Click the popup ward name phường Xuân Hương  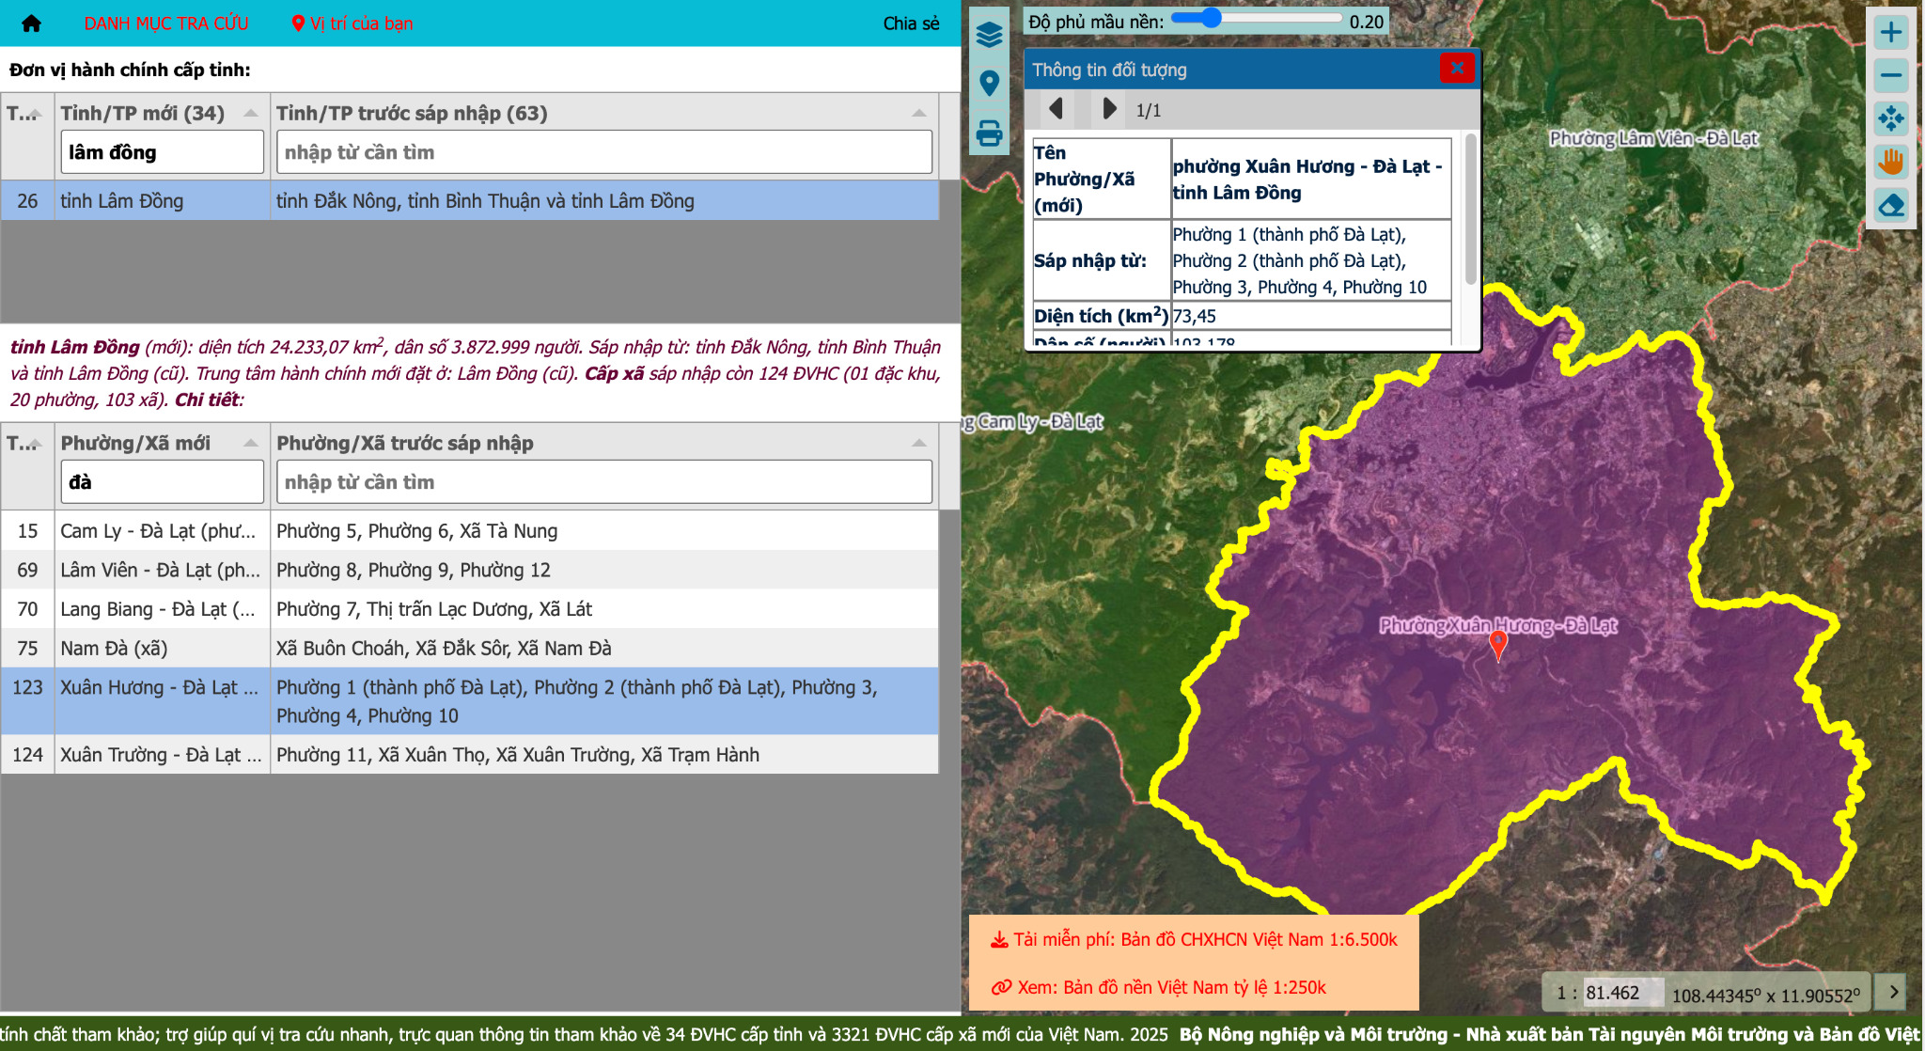[1307, 179]
